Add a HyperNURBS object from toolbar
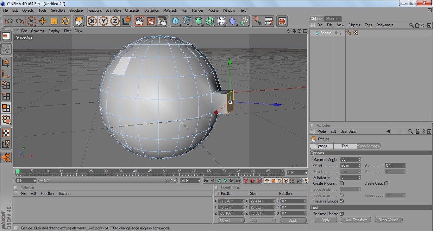 pyautogui.click(x=198, y=21)
